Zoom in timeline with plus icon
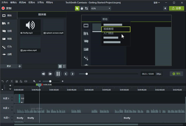The image size is (186, 126). (x=63, y=81)
